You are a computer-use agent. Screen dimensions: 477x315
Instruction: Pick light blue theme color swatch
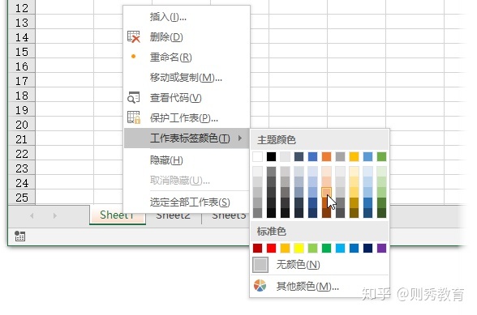point(367,157)
